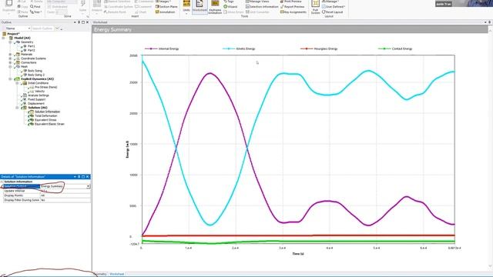
Task: Click Contact Energy legend entry
Action: 395,48
